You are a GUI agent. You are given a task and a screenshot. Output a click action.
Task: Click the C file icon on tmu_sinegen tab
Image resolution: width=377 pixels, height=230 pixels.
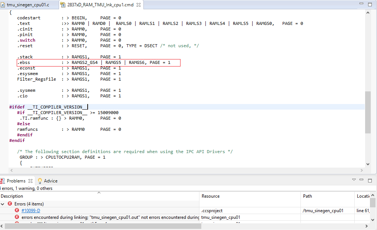tap(3, 5)
